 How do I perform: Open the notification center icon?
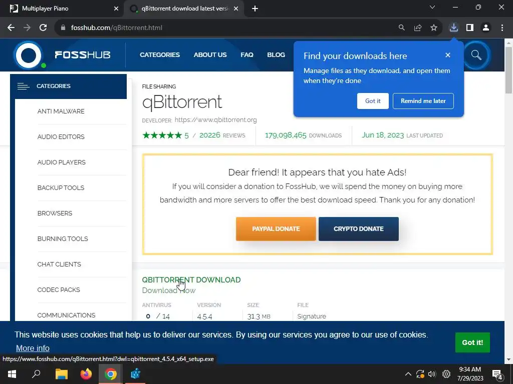pos(497,374)
